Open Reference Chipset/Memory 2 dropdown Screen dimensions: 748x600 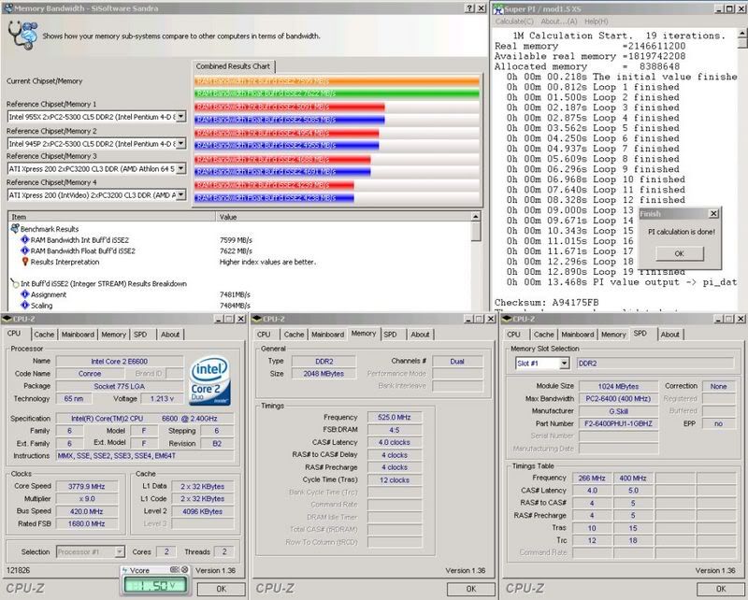(x=180, y=143)
